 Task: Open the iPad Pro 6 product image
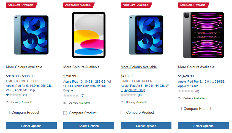(x=203, y=35)
